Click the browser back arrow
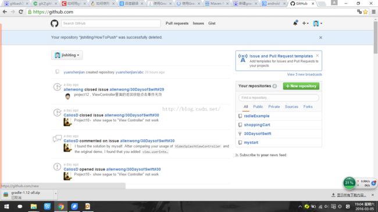This screenshot has width=378, height=212. tap(5, 12)
